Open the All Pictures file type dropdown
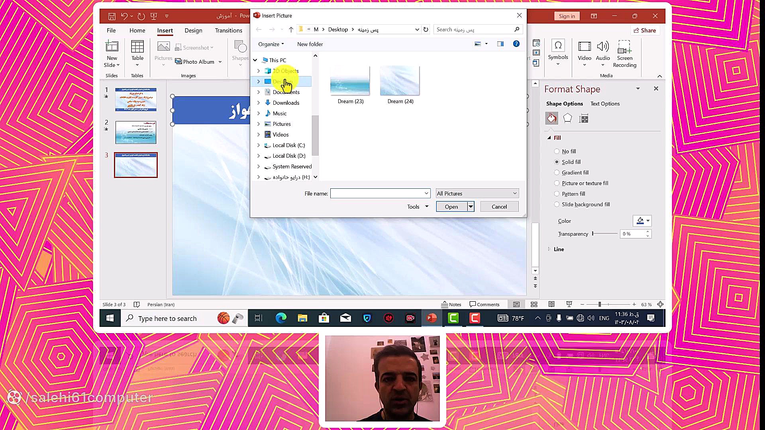765x430 pixels. point(477,193)
